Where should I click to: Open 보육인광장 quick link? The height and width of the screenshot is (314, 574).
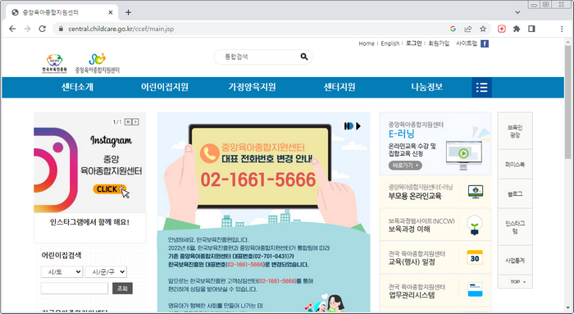click(515, 131)
